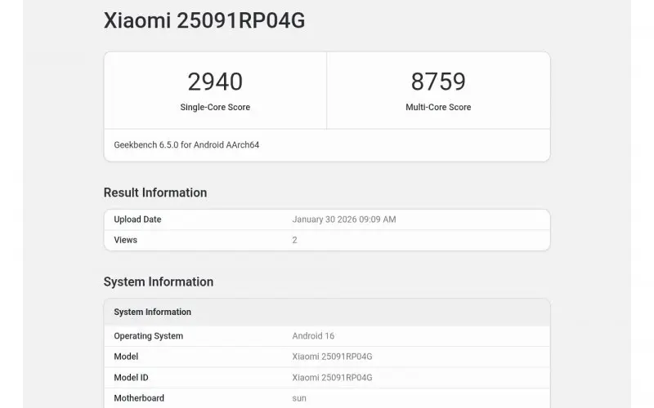
Task: Click the Model ID label
Action: [x=131, y=378]
